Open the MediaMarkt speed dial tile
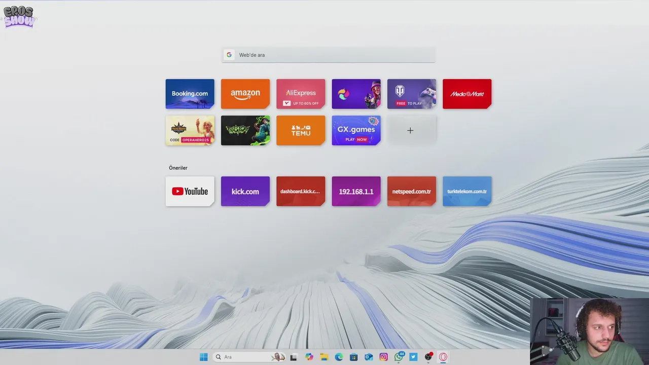This screenshot has width=649, height=365. point(467,94)
